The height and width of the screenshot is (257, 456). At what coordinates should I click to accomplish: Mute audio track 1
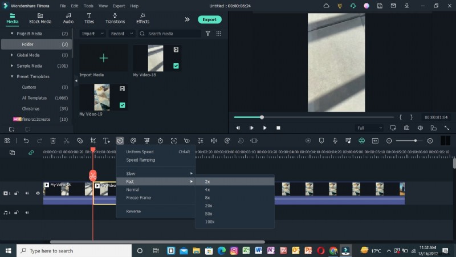pyautogui.click(x=27, y=213)
